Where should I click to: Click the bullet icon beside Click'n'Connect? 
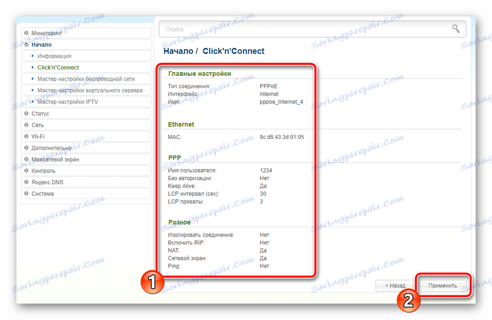tap(32, 67)
